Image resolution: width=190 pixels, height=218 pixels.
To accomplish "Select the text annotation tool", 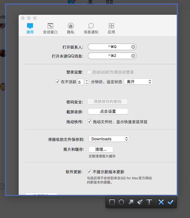I will tap(149, 202).
